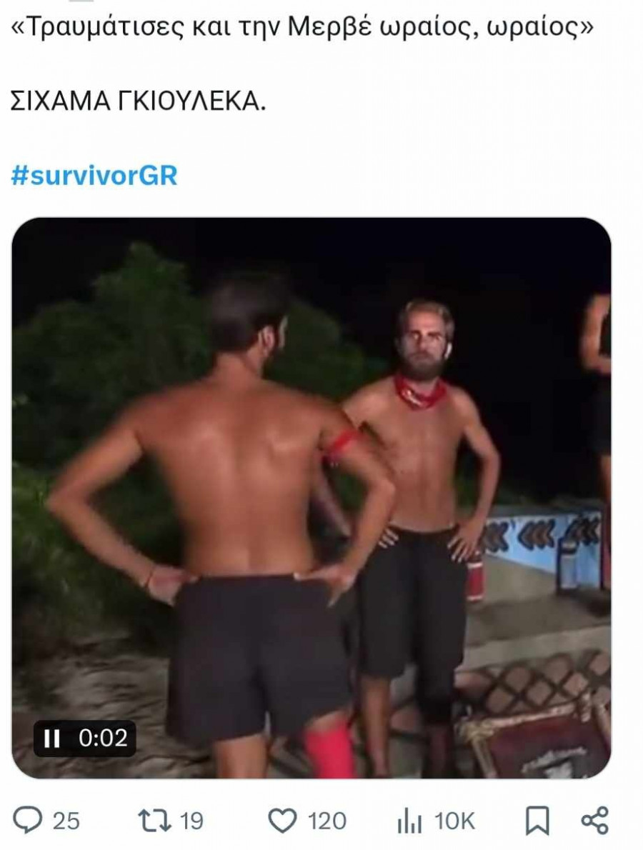Share the tweet using the share icon

click(x=594, y=820)
